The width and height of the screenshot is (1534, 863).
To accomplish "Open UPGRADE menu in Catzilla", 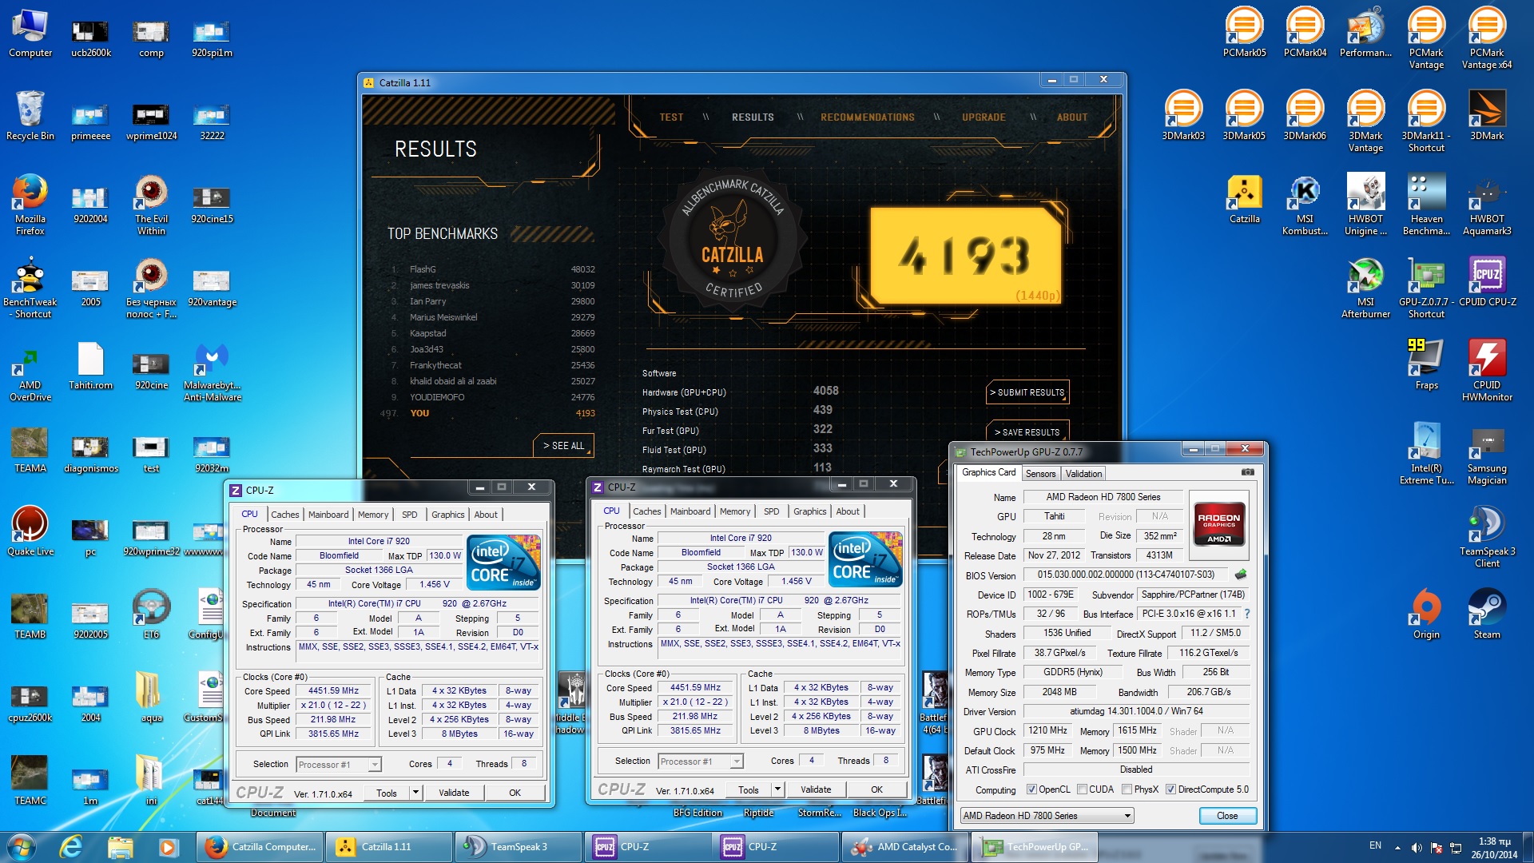I will (984, 117).
